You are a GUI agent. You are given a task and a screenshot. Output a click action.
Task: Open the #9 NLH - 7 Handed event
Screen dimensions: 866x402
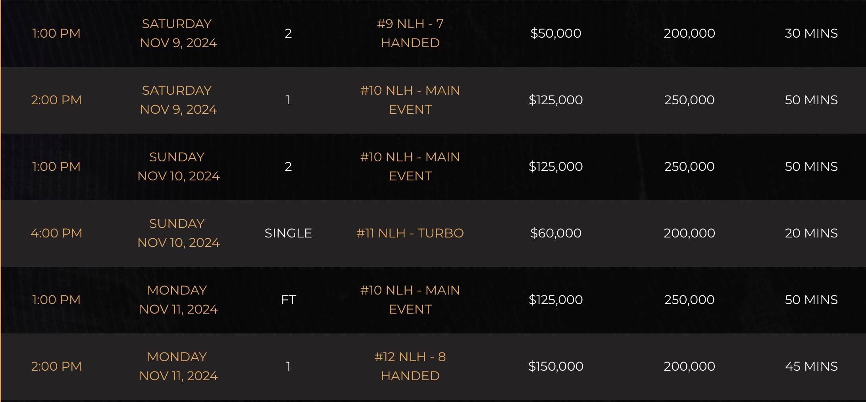(x=410, y=33)
